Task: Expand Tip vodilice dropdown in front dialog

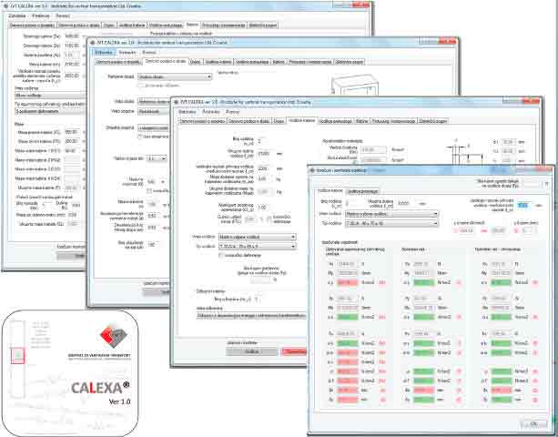Action: pyautogui.click(x=391, y=223)
